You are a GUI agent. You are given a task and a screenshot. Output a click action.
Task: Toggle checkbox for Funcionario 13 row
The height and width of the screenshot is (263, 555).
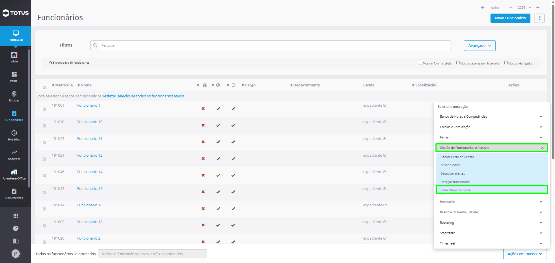(x=44, y=159)
